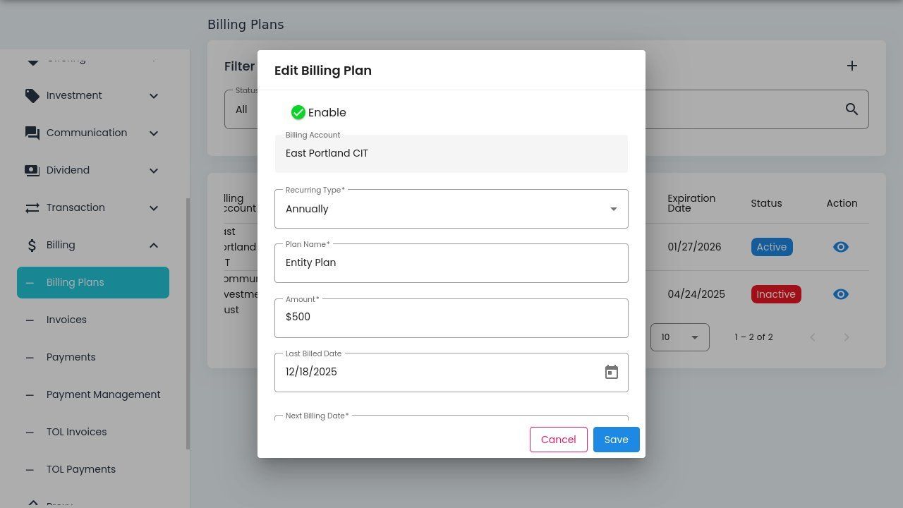View the Active plan via eye icon

tap(840, 247)
